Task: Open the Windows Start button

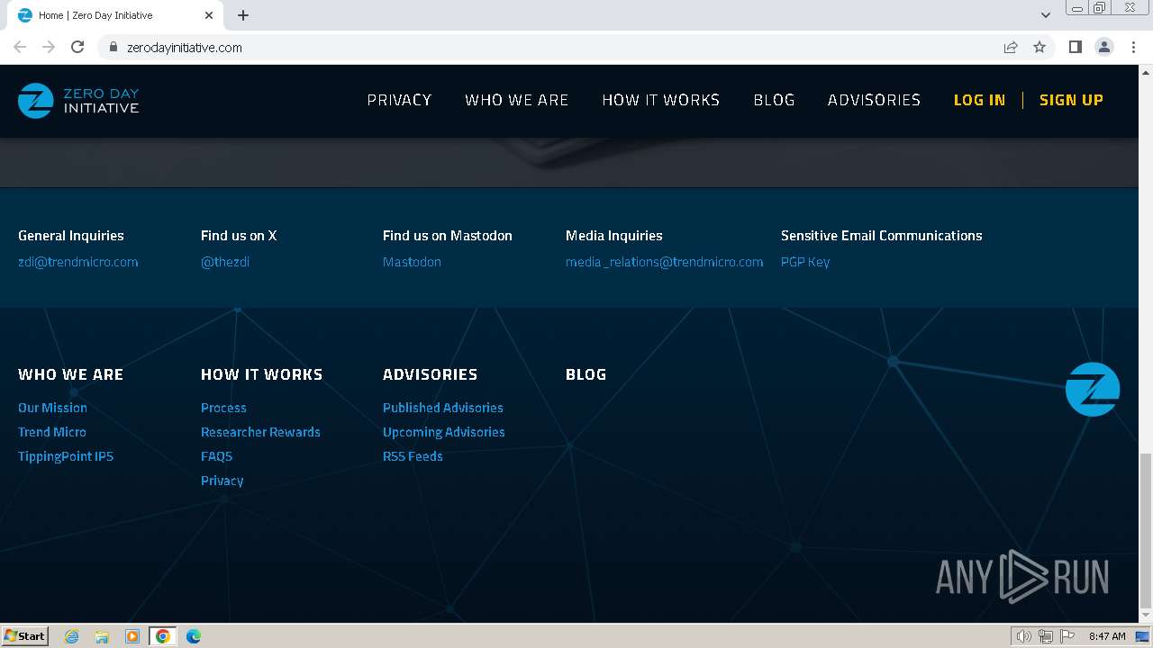Action: tap(24, 636)
